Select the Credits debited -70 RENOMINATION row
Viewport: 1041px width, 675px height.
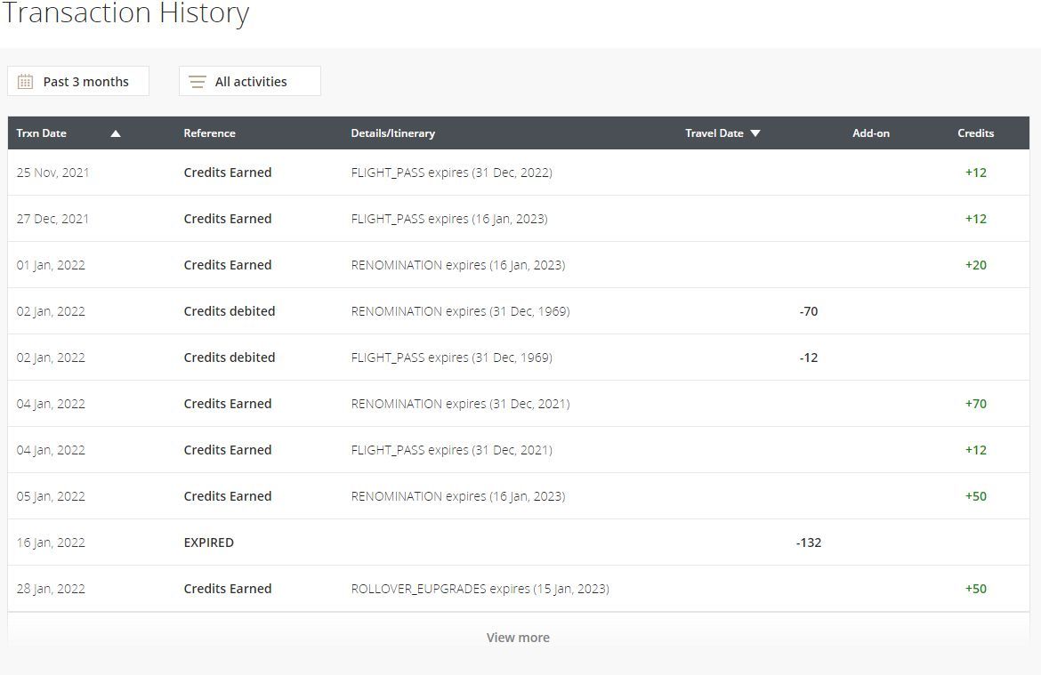pyautogui.click(x=519, y=311)
